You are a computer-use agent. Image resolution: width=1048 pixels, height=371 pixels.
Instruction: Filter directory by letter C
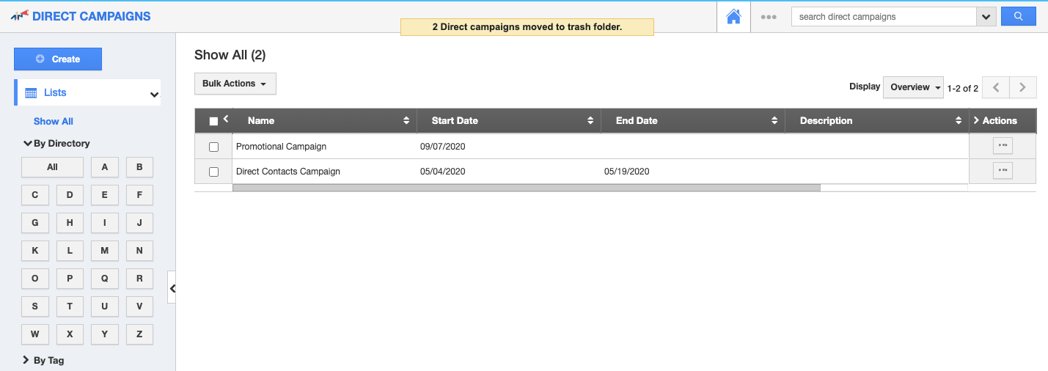pos(35,195)
